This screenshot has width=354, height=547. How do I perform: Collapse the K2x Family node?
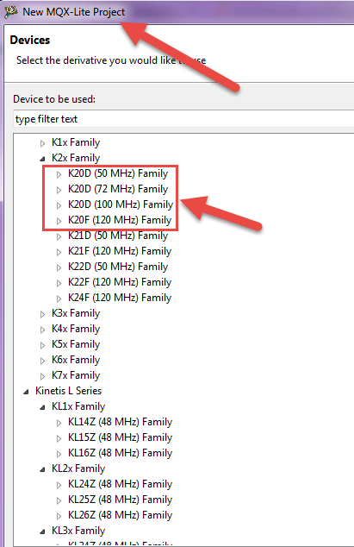tap(42, 159)
